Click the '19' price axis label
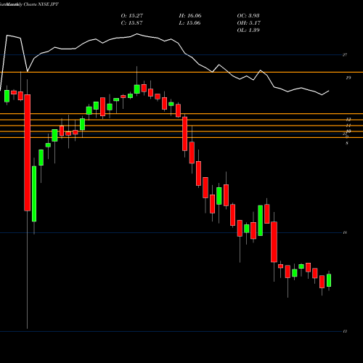Screen dimensions: 363x363 348,78
